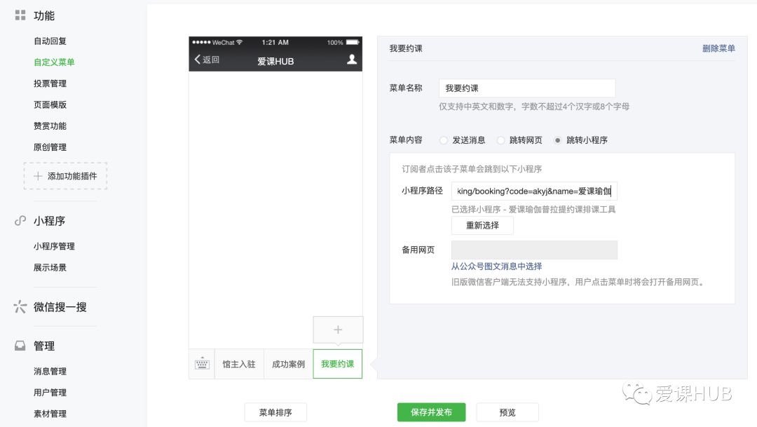The image size is (757, 427).
Task: Click the plus button to add a submenu
Action: (338, 330)
